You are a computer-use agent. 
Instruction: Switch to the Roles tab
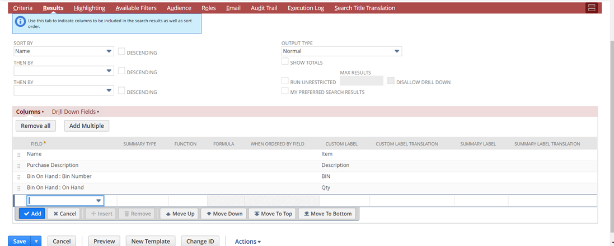[x=209, y=8]
